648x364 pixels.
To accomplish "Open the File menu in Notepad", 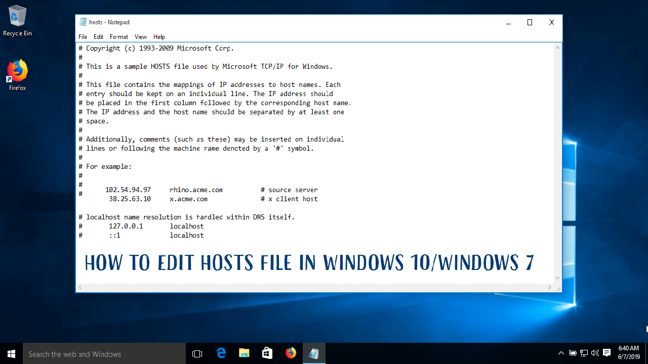I will [x=83, y=36].
